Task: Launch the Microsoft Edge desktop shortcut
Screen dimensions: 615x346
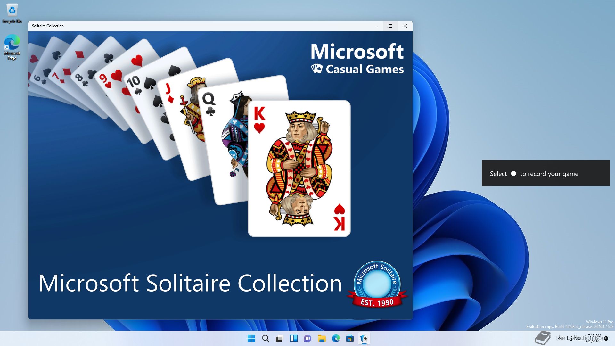Action: point(12,47)
